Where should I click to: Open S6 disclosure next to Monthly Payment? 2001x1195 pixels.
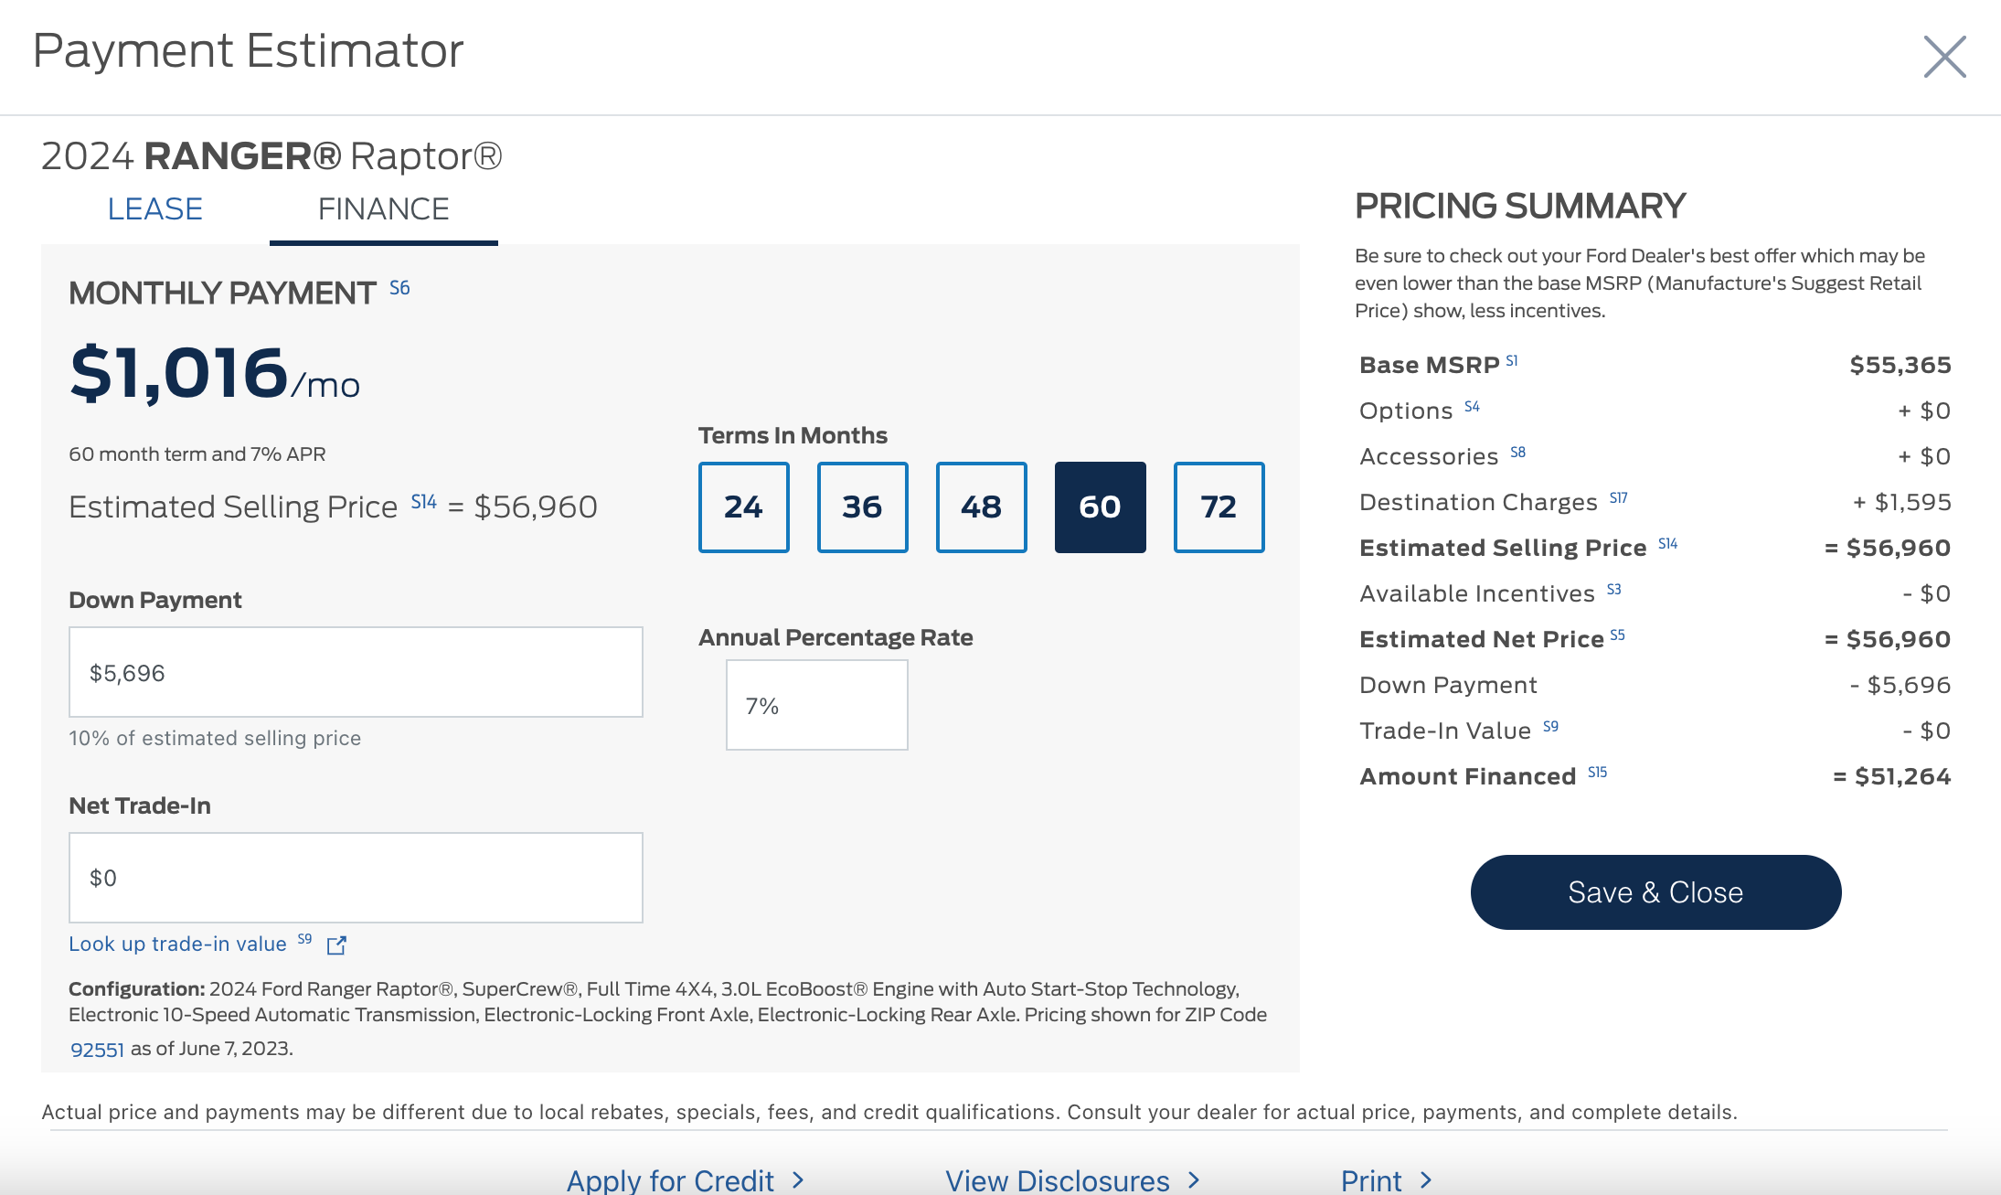(x=399, y=288)
